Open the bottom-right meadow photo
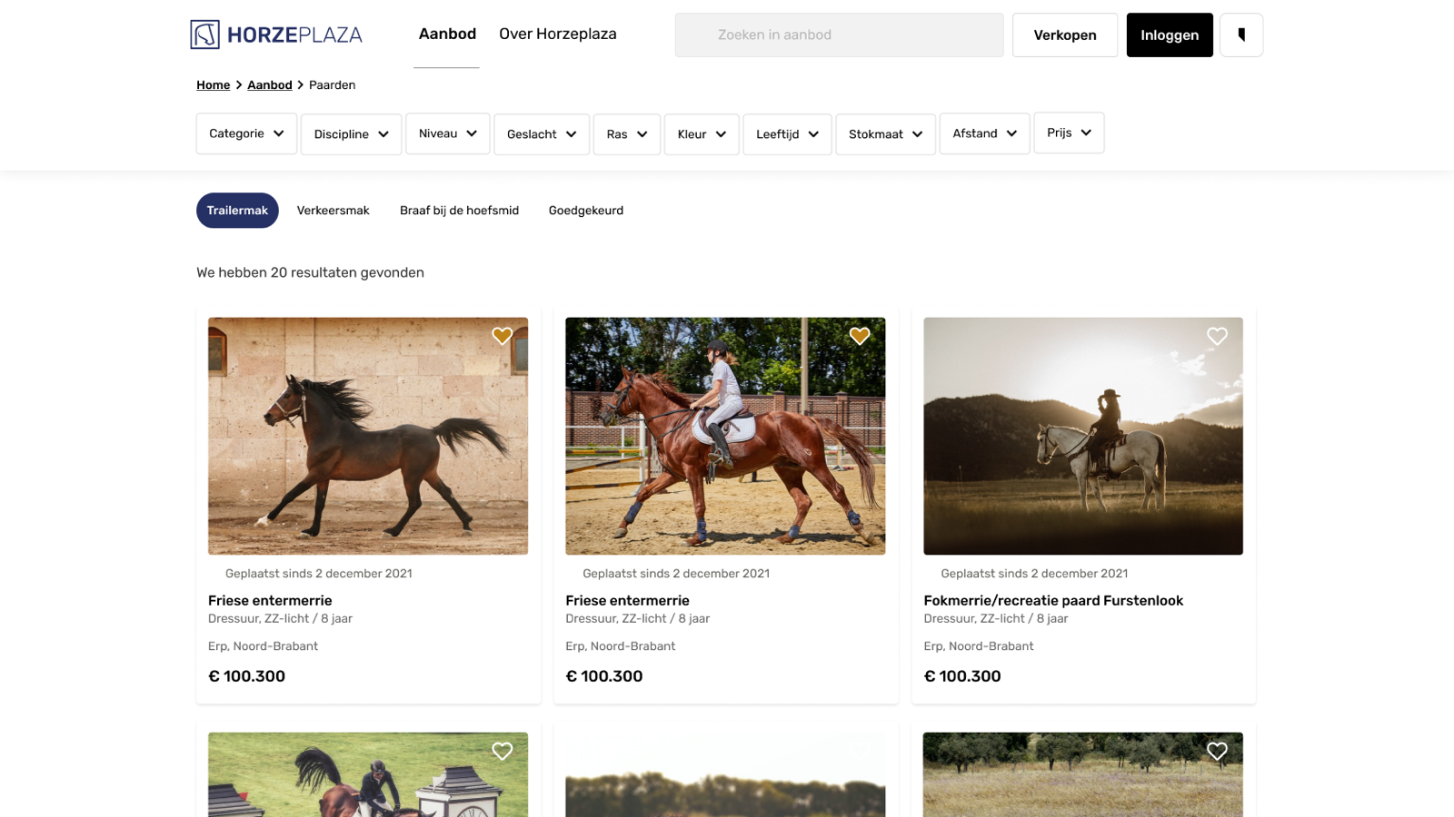This screenshot has width=1454, height=817. [x=1083, y=774]
